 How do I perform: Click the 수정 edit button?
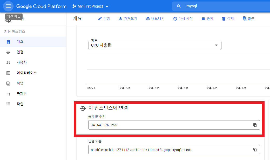[x=104, y=18]
